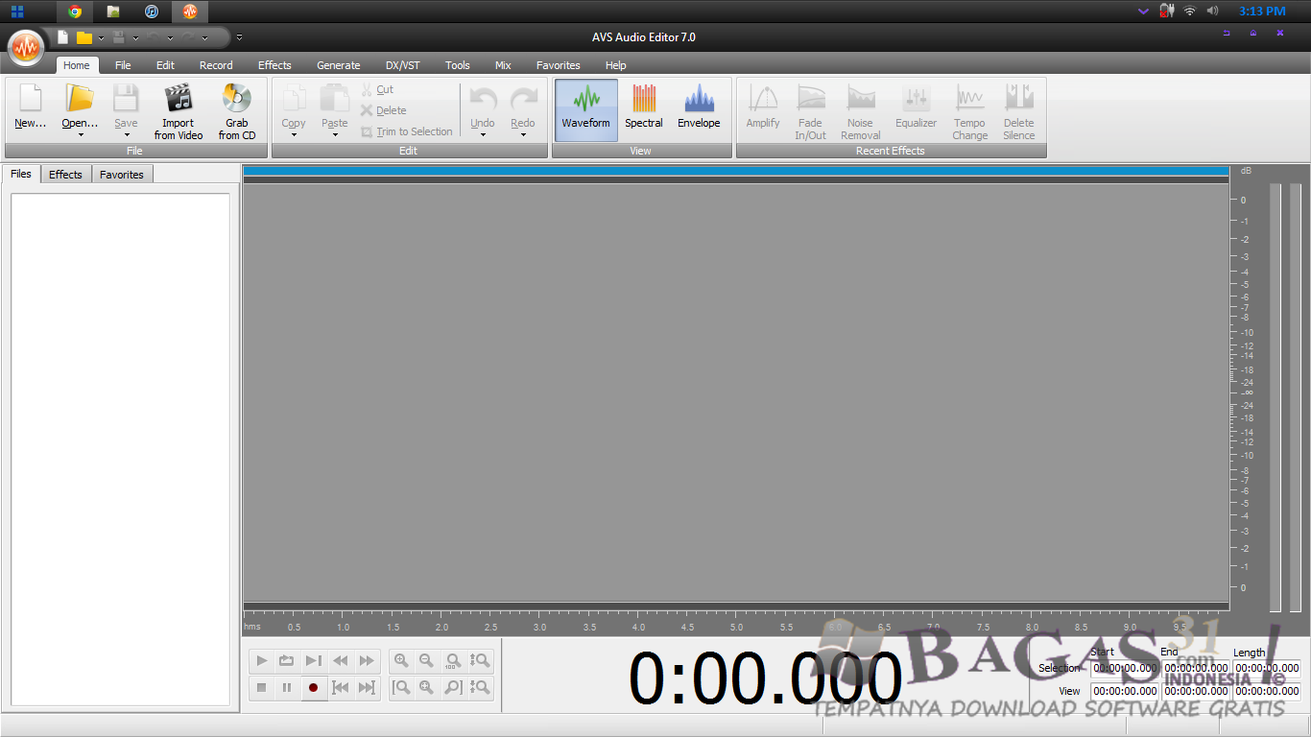Click the Amplify effect icon
Image resolution: width=1311 pixels, height=737 pixels.
763,99
